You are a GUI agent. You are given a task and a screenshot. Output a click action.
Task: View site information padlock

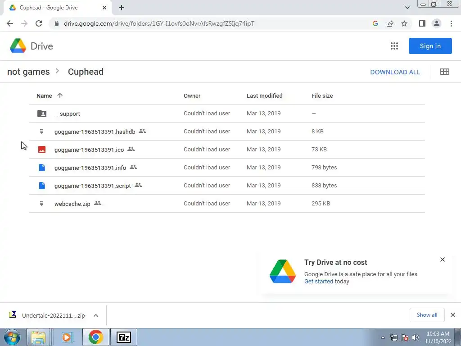click(57, 23)
